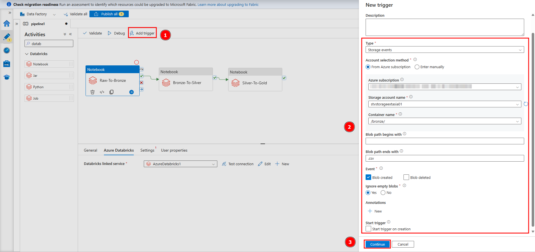Open the trigger Type dropdown

[444, 50]
